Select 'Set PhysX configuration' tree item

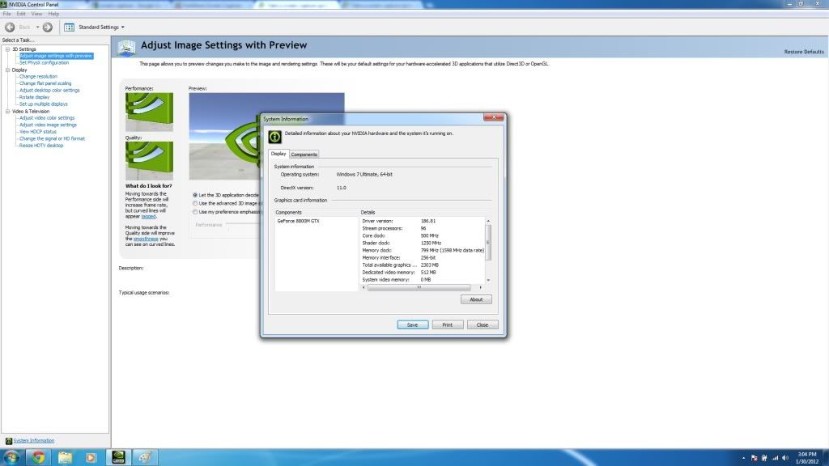pyautogui.click(x=44, y=62)
